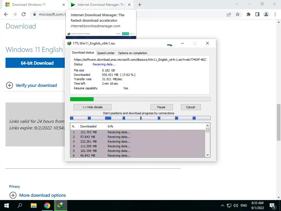Click the connections list scroll down arrow

coord(207,155)
